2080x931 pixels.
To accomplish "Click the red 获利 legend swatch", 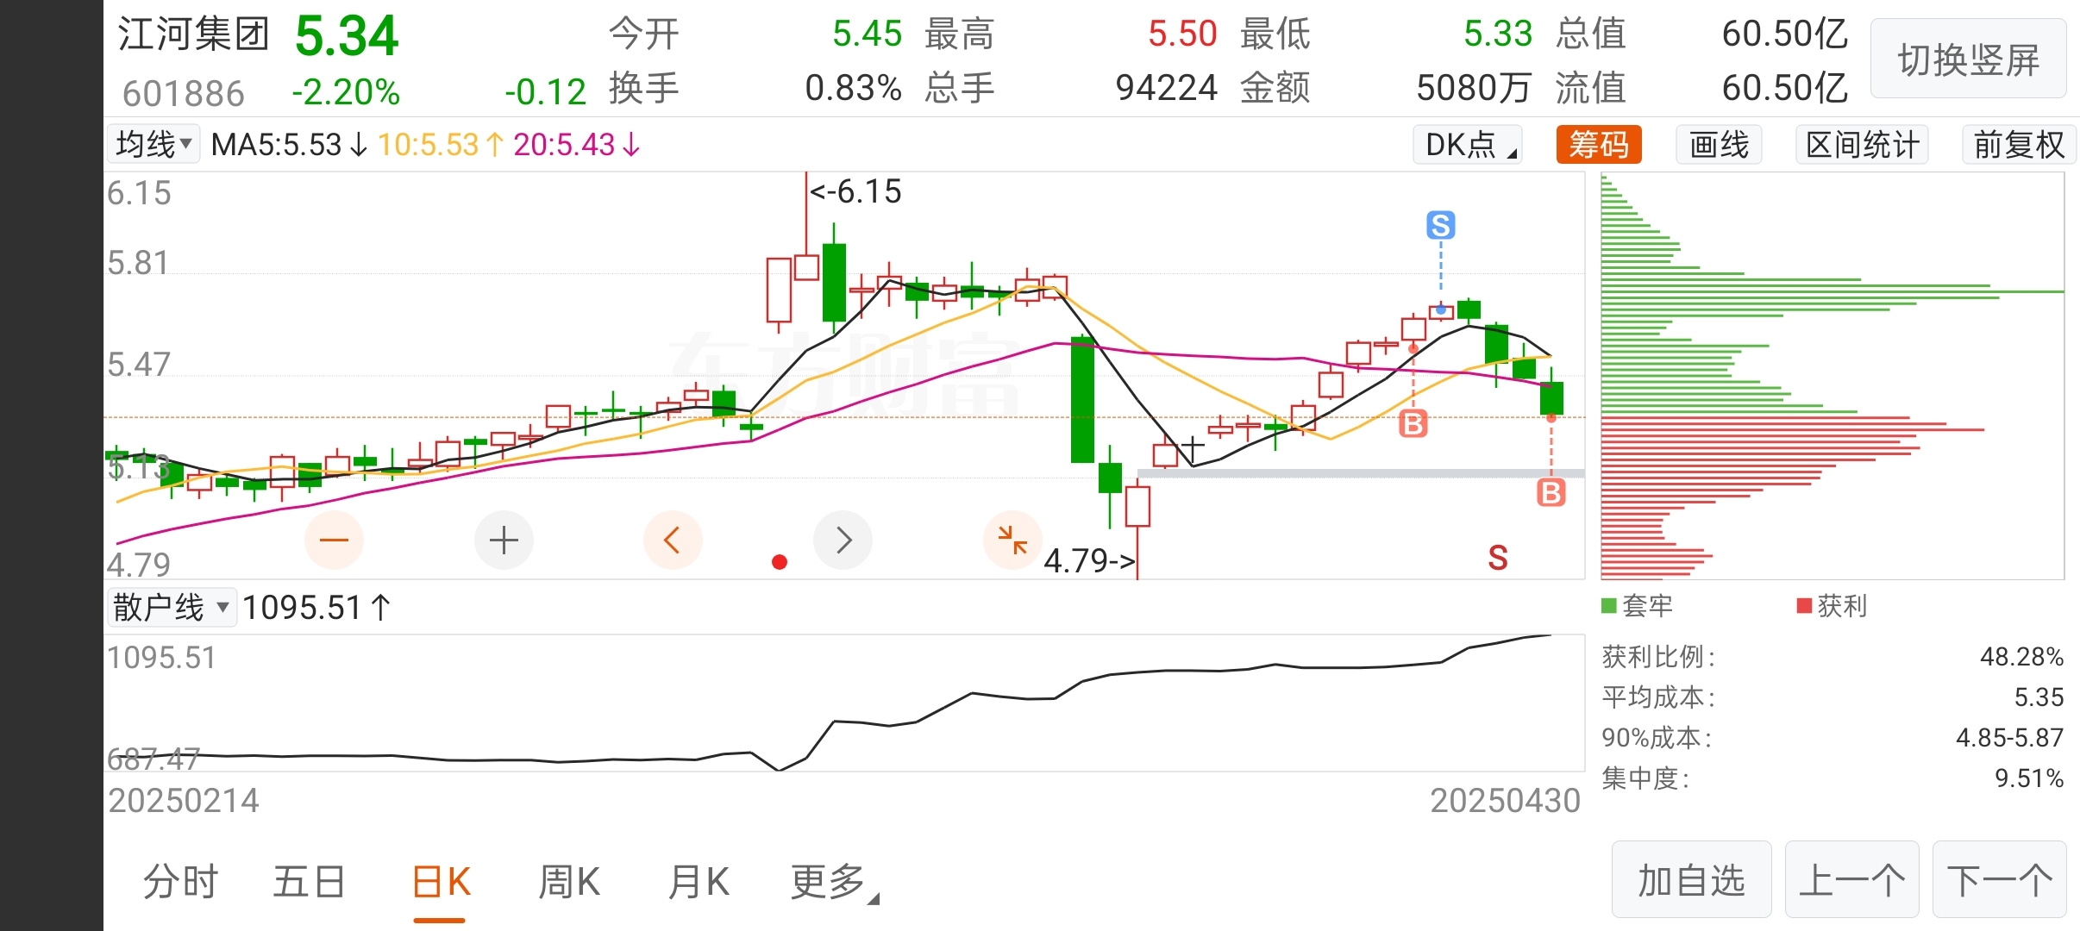I will (x=1804, y=606).
